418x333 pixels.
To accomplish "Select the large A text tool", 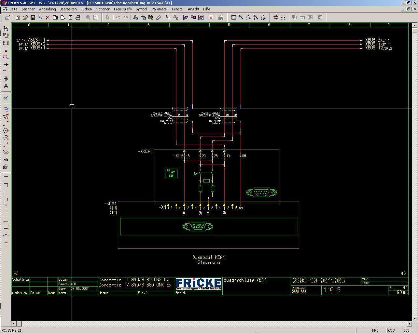I will pos(6,86).
